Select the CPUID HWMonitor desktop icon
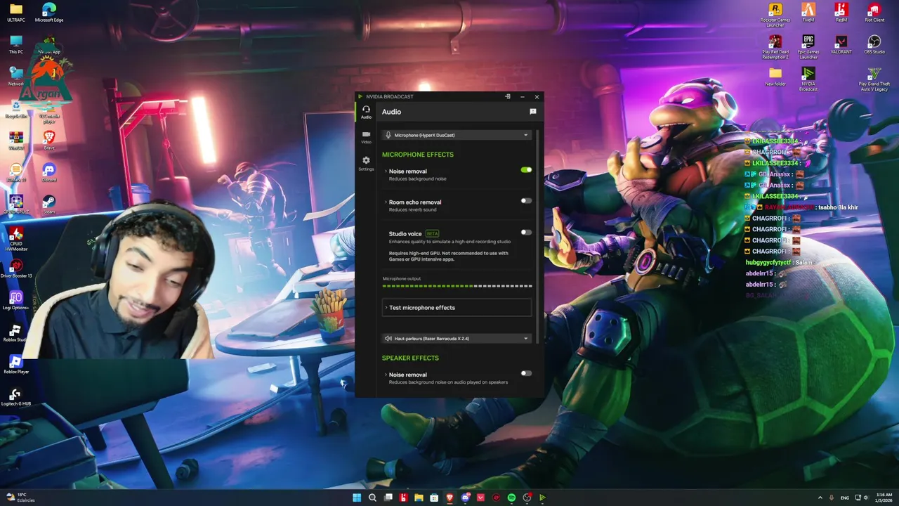 tap(15, 239)
